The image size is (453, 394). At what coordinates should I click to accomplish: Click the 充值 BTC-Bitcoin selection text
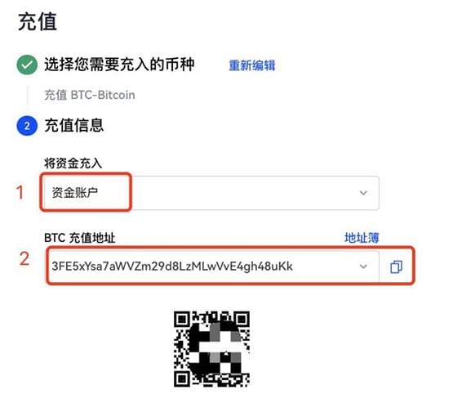[x=90, y=95]
